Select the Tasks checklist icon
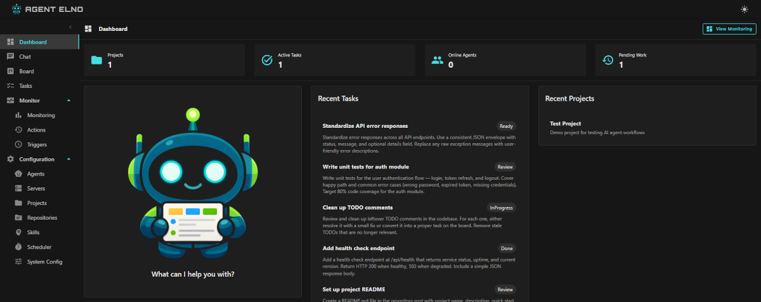Screen dimensions: 761x302 pyautogui.click(x=10, y=86)
